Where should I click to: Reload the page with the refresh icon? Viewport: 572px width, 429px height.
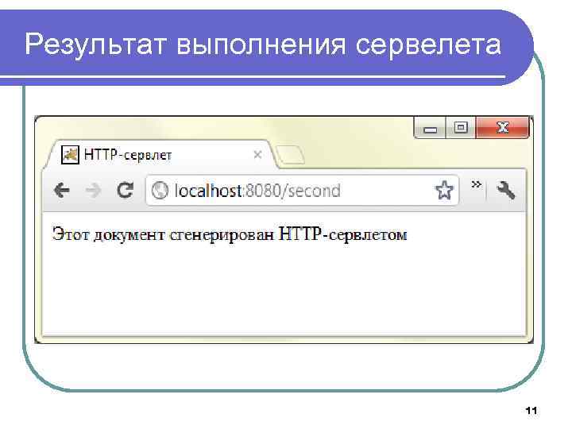coord(126,190)
